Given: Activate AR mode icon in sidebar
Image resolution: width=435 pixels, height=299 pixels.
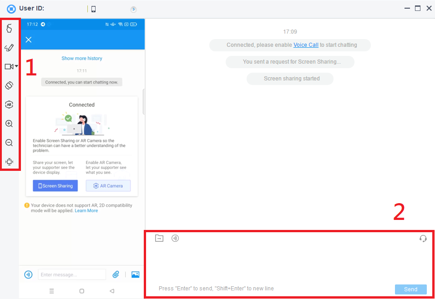Looking at the screenshot, I should point(9,105).
